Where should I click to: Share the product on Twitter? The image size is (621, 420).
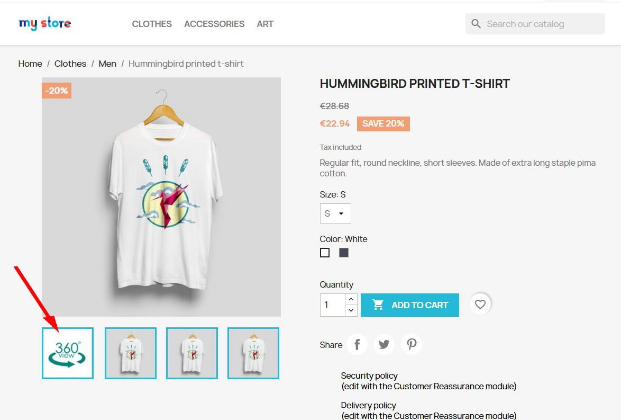pyautogui.click(x=384, y=344)
